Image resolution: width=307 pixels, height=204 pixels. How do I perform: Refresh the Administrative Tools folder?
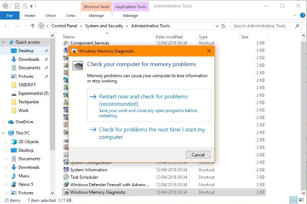pyautogui.click(x=223, y=26)
